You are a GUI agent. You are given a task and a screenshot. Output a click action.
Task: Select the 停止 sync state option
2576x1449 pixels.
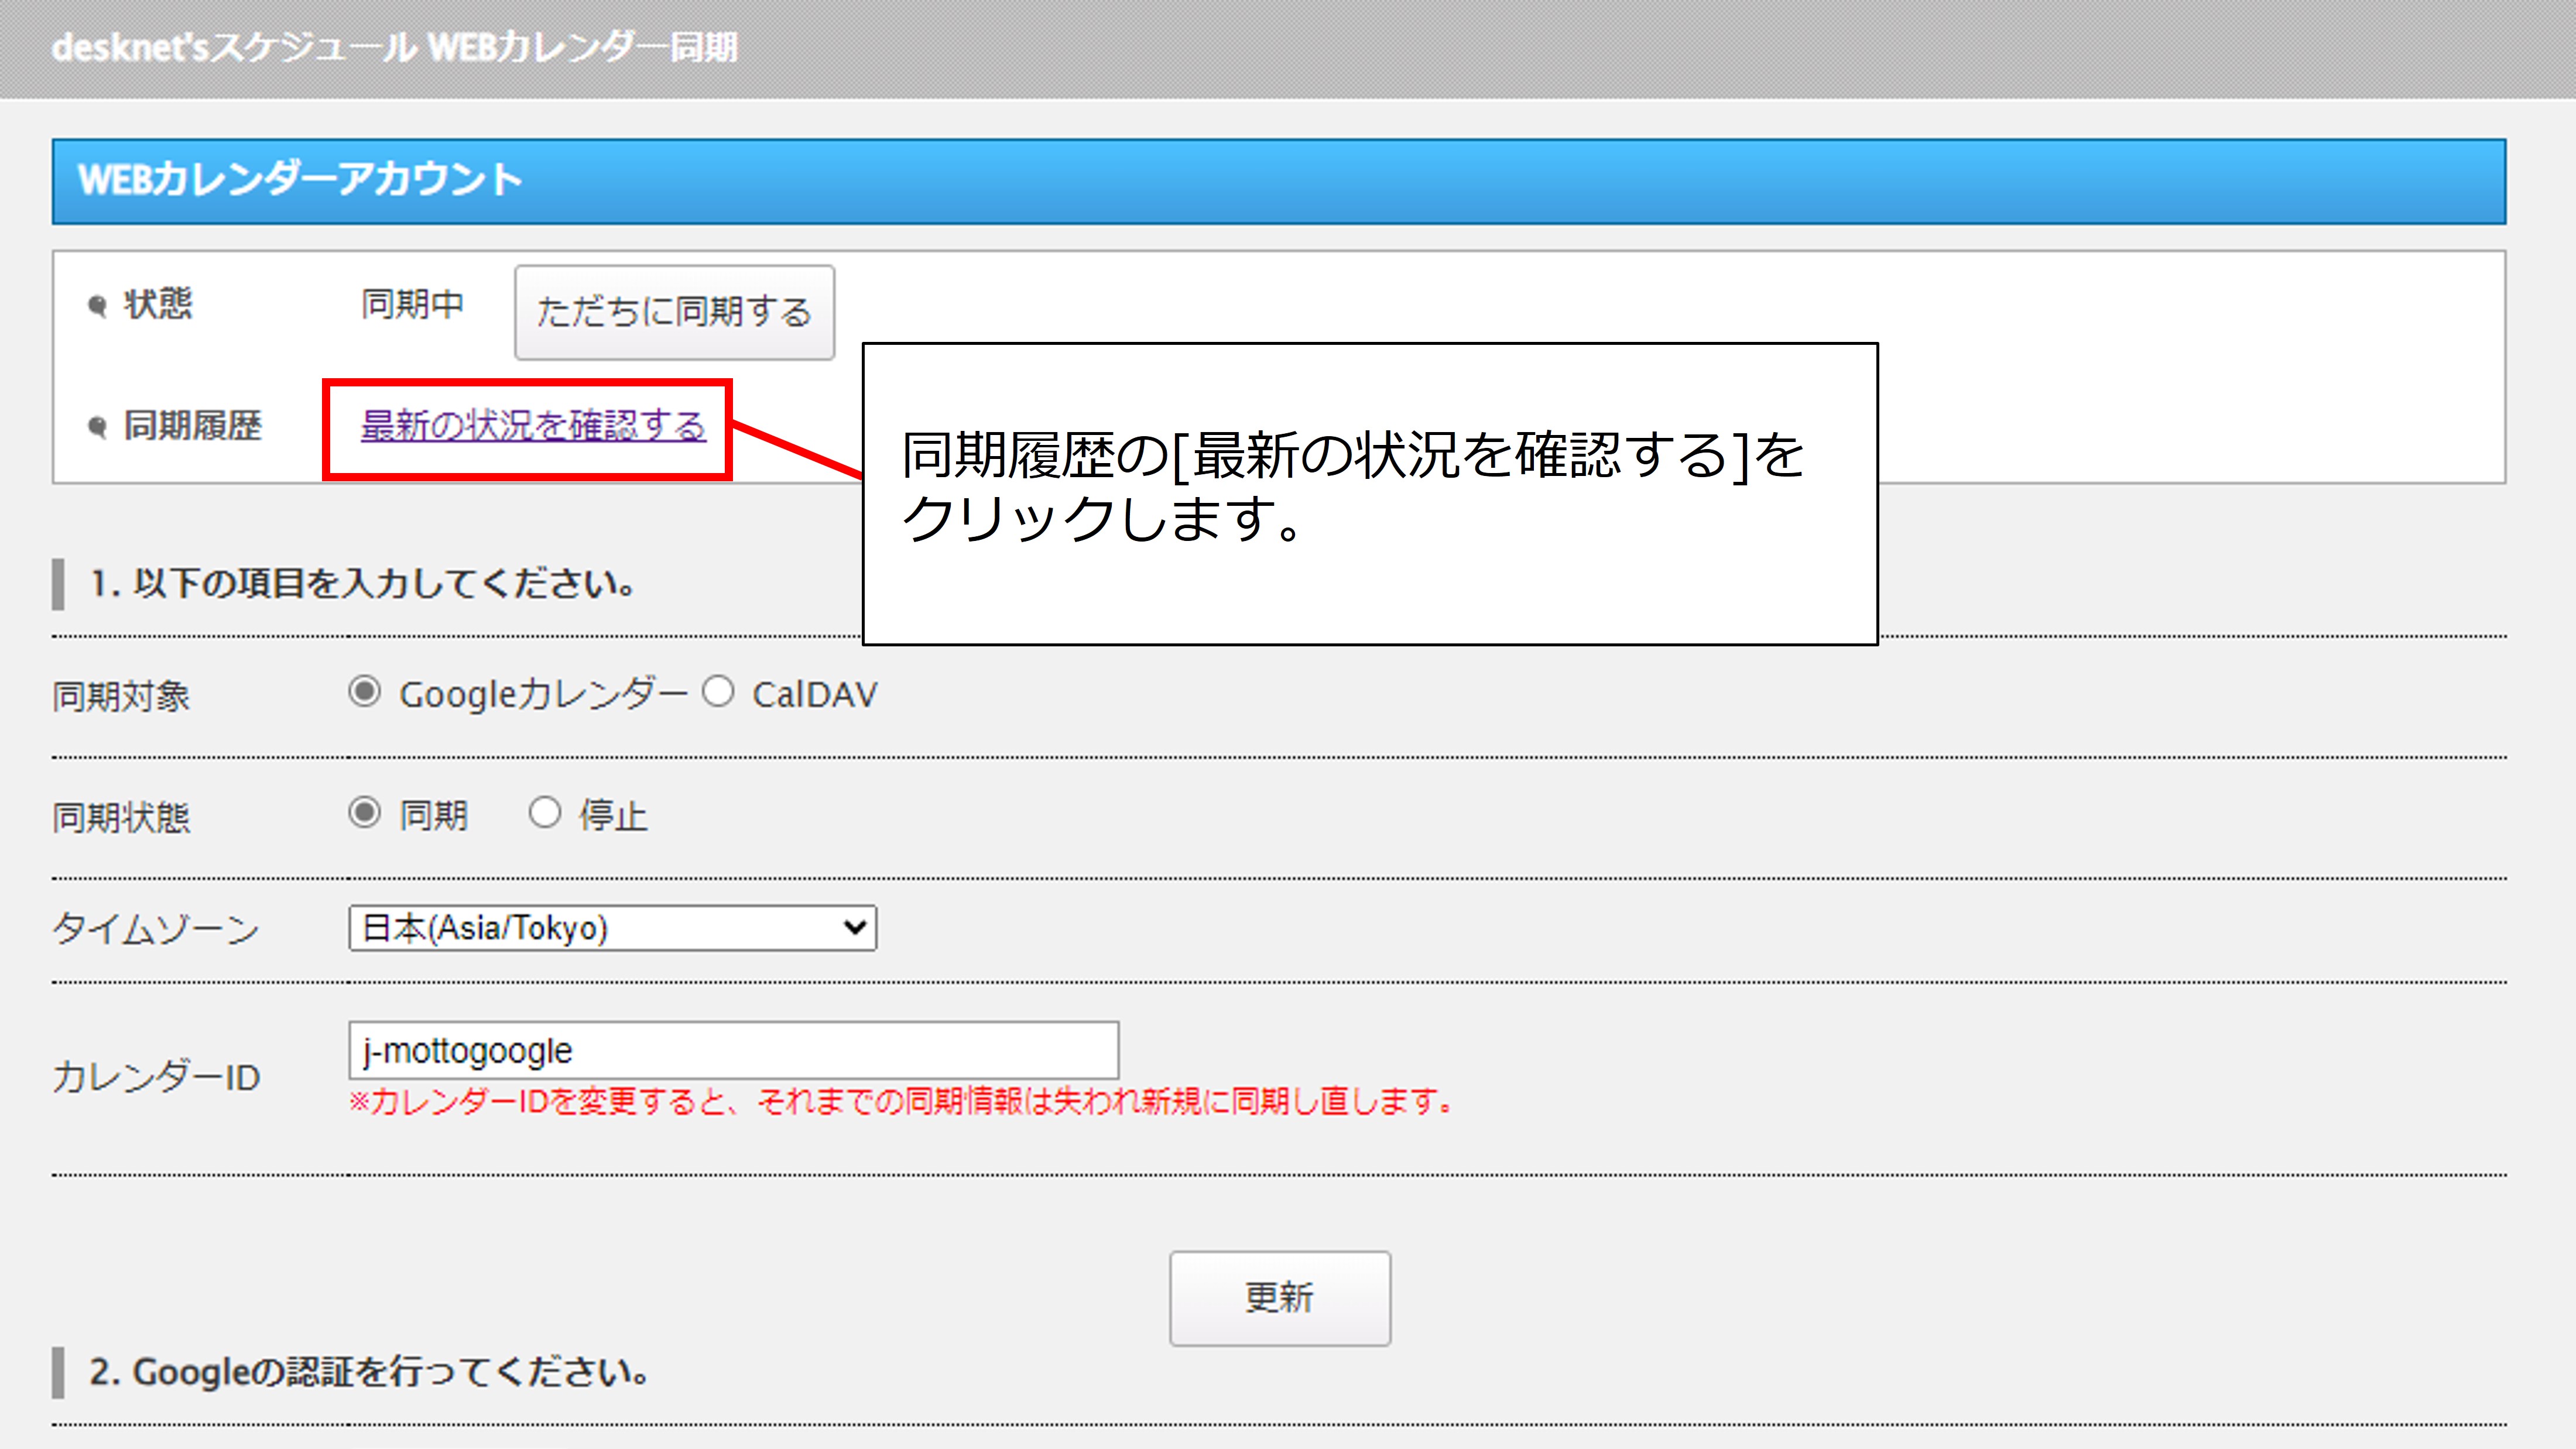pyautogui.click(x=546, y=814)
